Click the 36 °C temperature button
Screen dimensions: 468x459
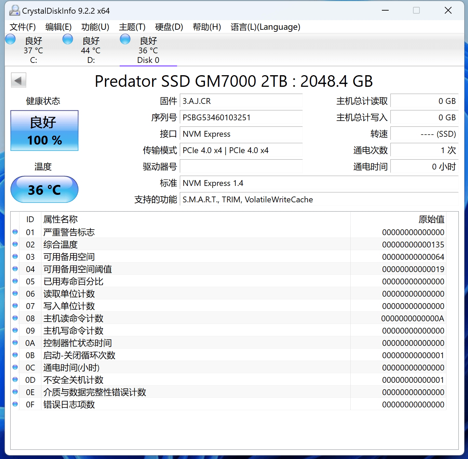pos(44,190)
